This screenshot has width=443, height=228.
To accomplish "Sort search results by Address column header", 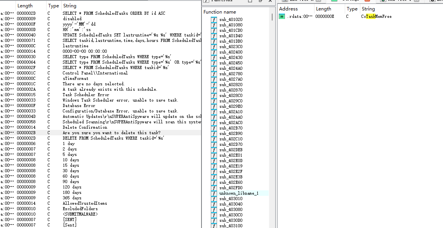I will (x=288, y=9).
